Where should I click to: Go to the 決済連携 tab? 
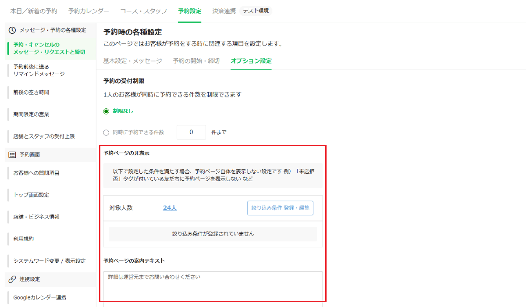pos(224,11)
